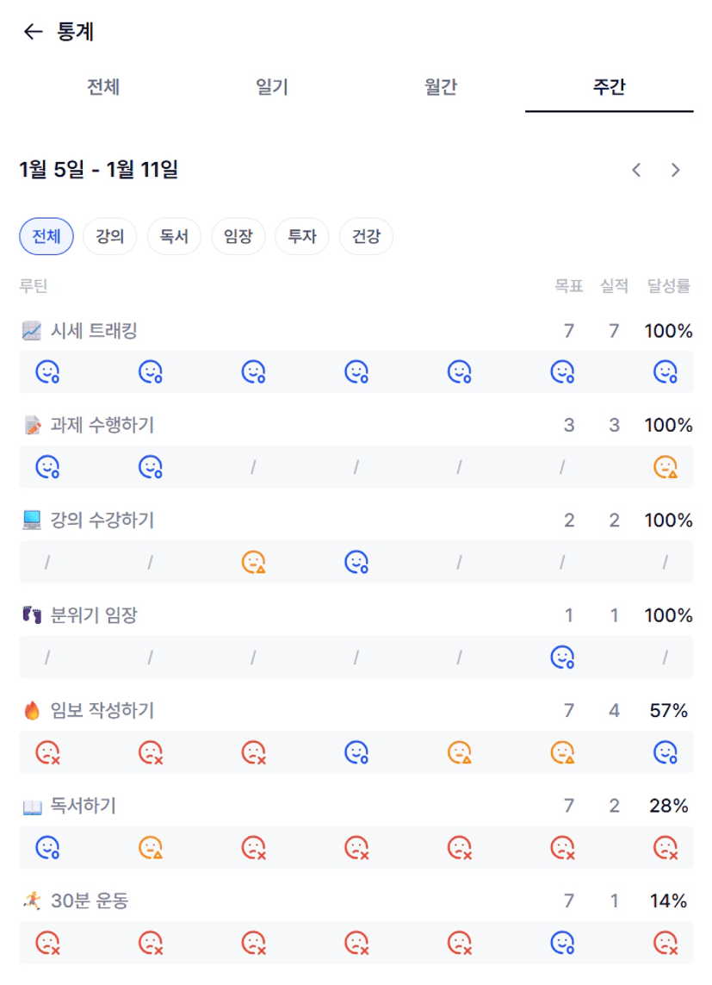
Task: Click the 분위기 임장 routine title
Action: coord(94,615)
